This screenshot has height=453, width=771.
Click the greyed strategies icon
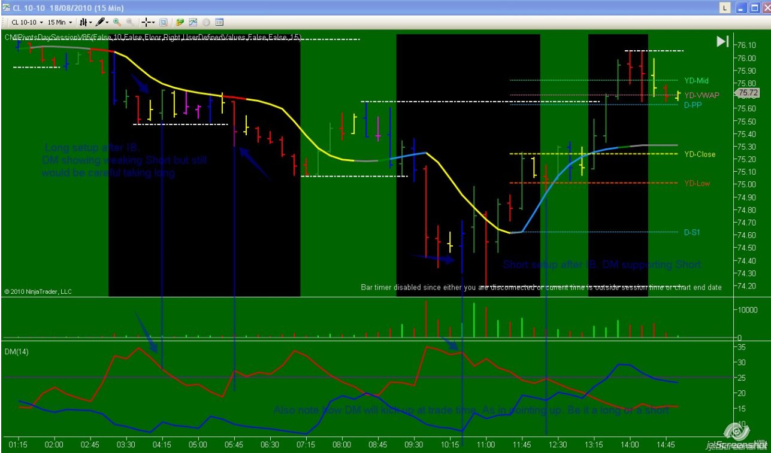(x=206, y=22)
